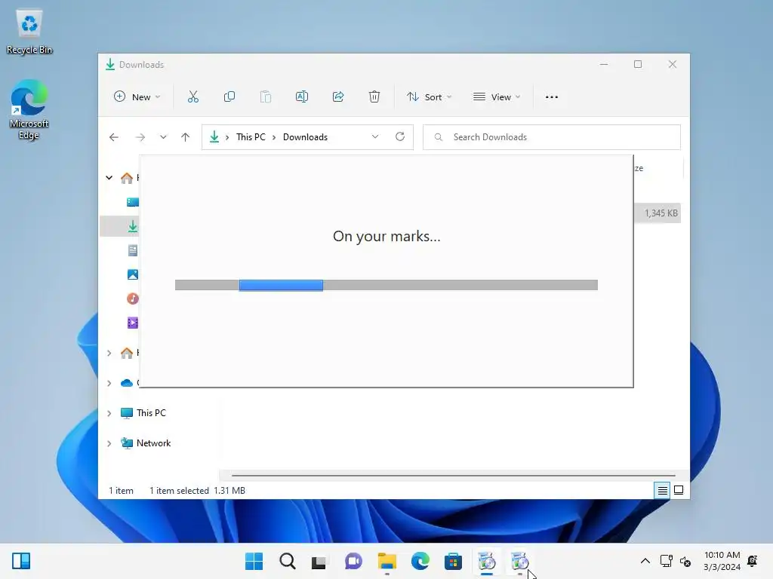The height and width of the screenshot is (579, 773).
Task: Click the Share icon in toolbar
Action: [338, 97]
